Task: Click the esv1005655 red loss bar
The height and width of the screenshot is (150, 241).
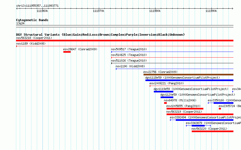Action: tap(185, 109)
